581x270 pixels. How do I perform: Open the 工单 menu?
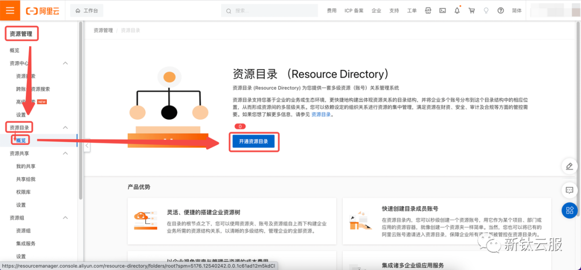(412, 11)
